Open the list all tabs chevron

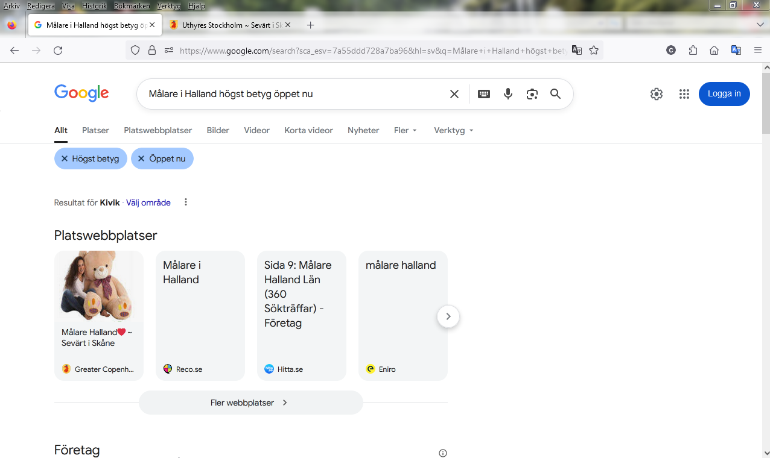(x=760, y=25)
